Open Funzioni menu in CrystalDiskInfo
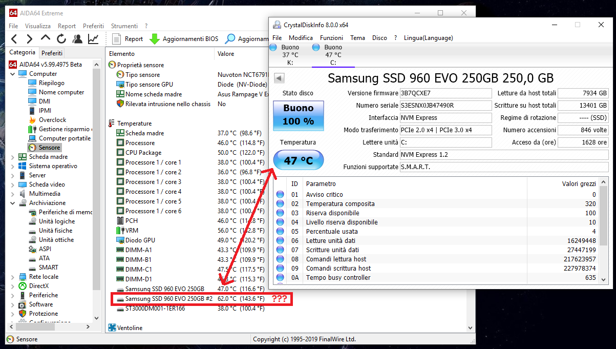616x349 pixels. (x=331, y=38)
